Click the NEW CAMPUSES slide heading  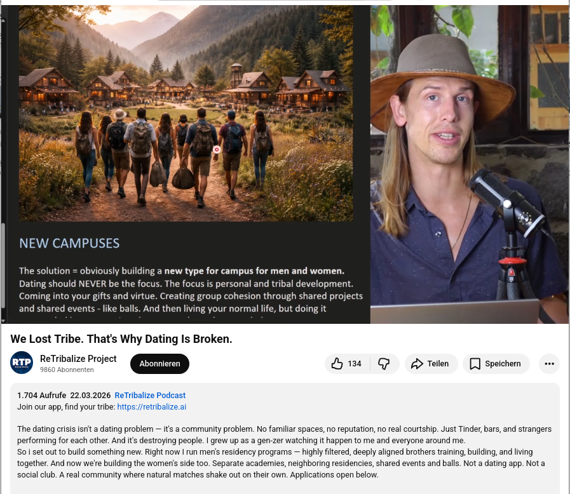(x=69, y=243)
